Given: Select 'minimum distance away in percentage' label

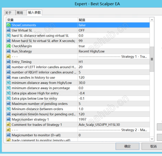Looking at the screenshot, I should (41, 88).
